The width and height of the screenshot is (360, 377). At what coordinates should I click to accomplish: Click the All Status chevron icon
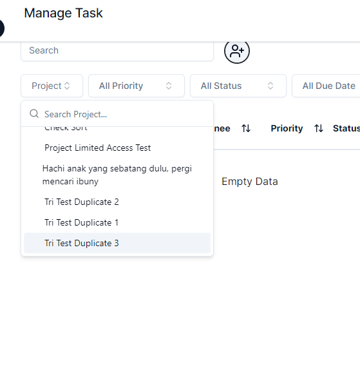point(270,86)
